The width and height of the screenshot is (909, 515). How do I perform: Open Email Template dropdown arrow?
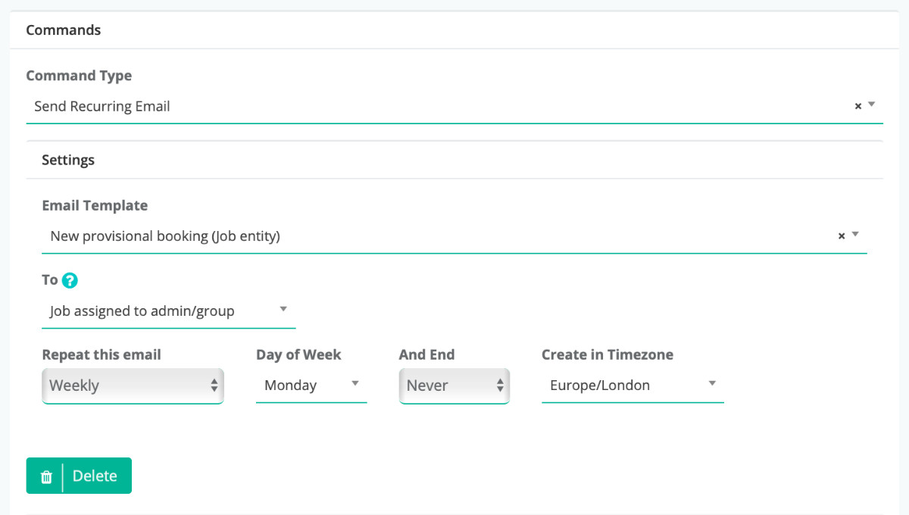click(x=855, y=234)
